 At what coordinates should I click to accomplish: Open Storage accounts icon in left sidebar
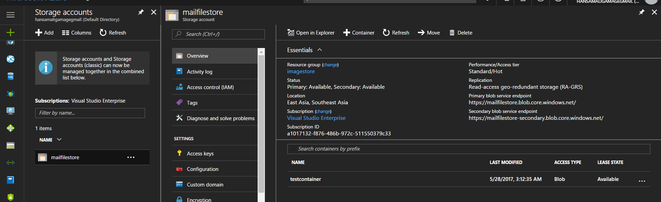coord(11,145)
